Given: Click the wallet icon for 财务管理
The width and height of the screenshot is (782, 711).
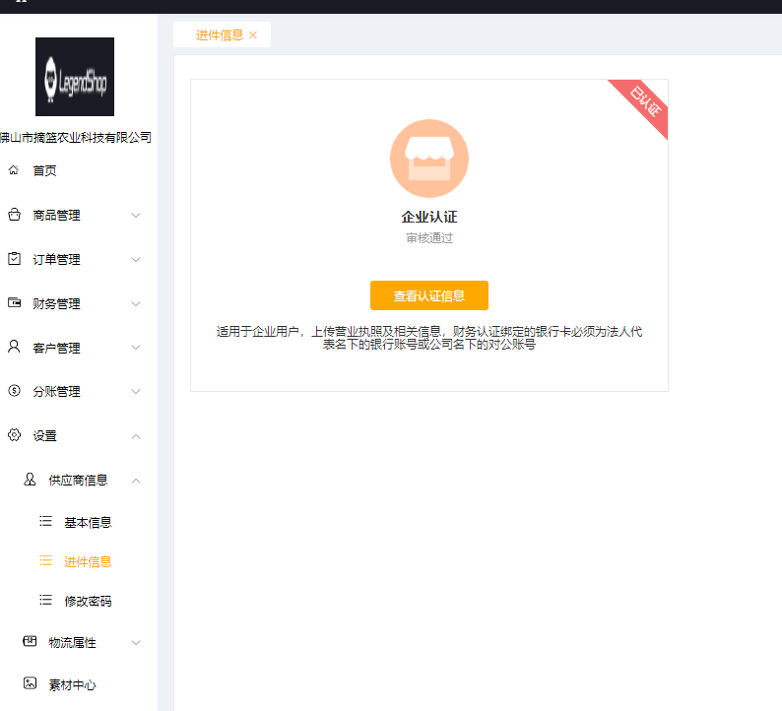Looking at the screenshot, I should [14, 303].
